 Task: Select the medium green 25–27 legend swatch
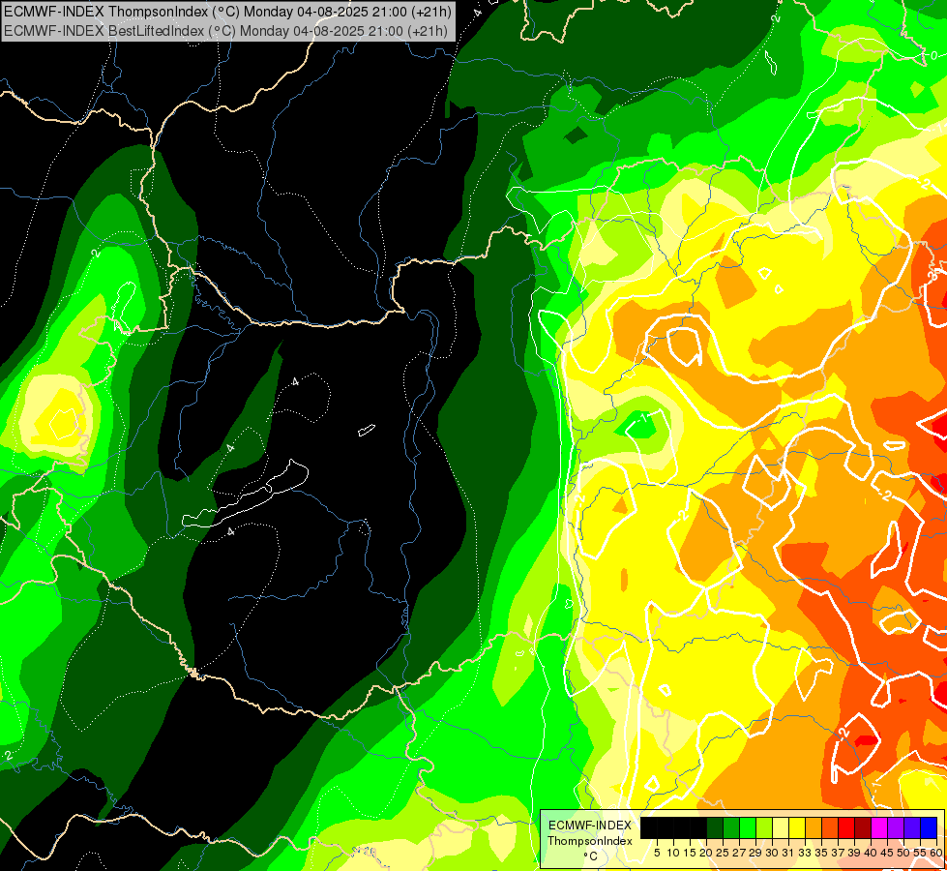point(731,827)
